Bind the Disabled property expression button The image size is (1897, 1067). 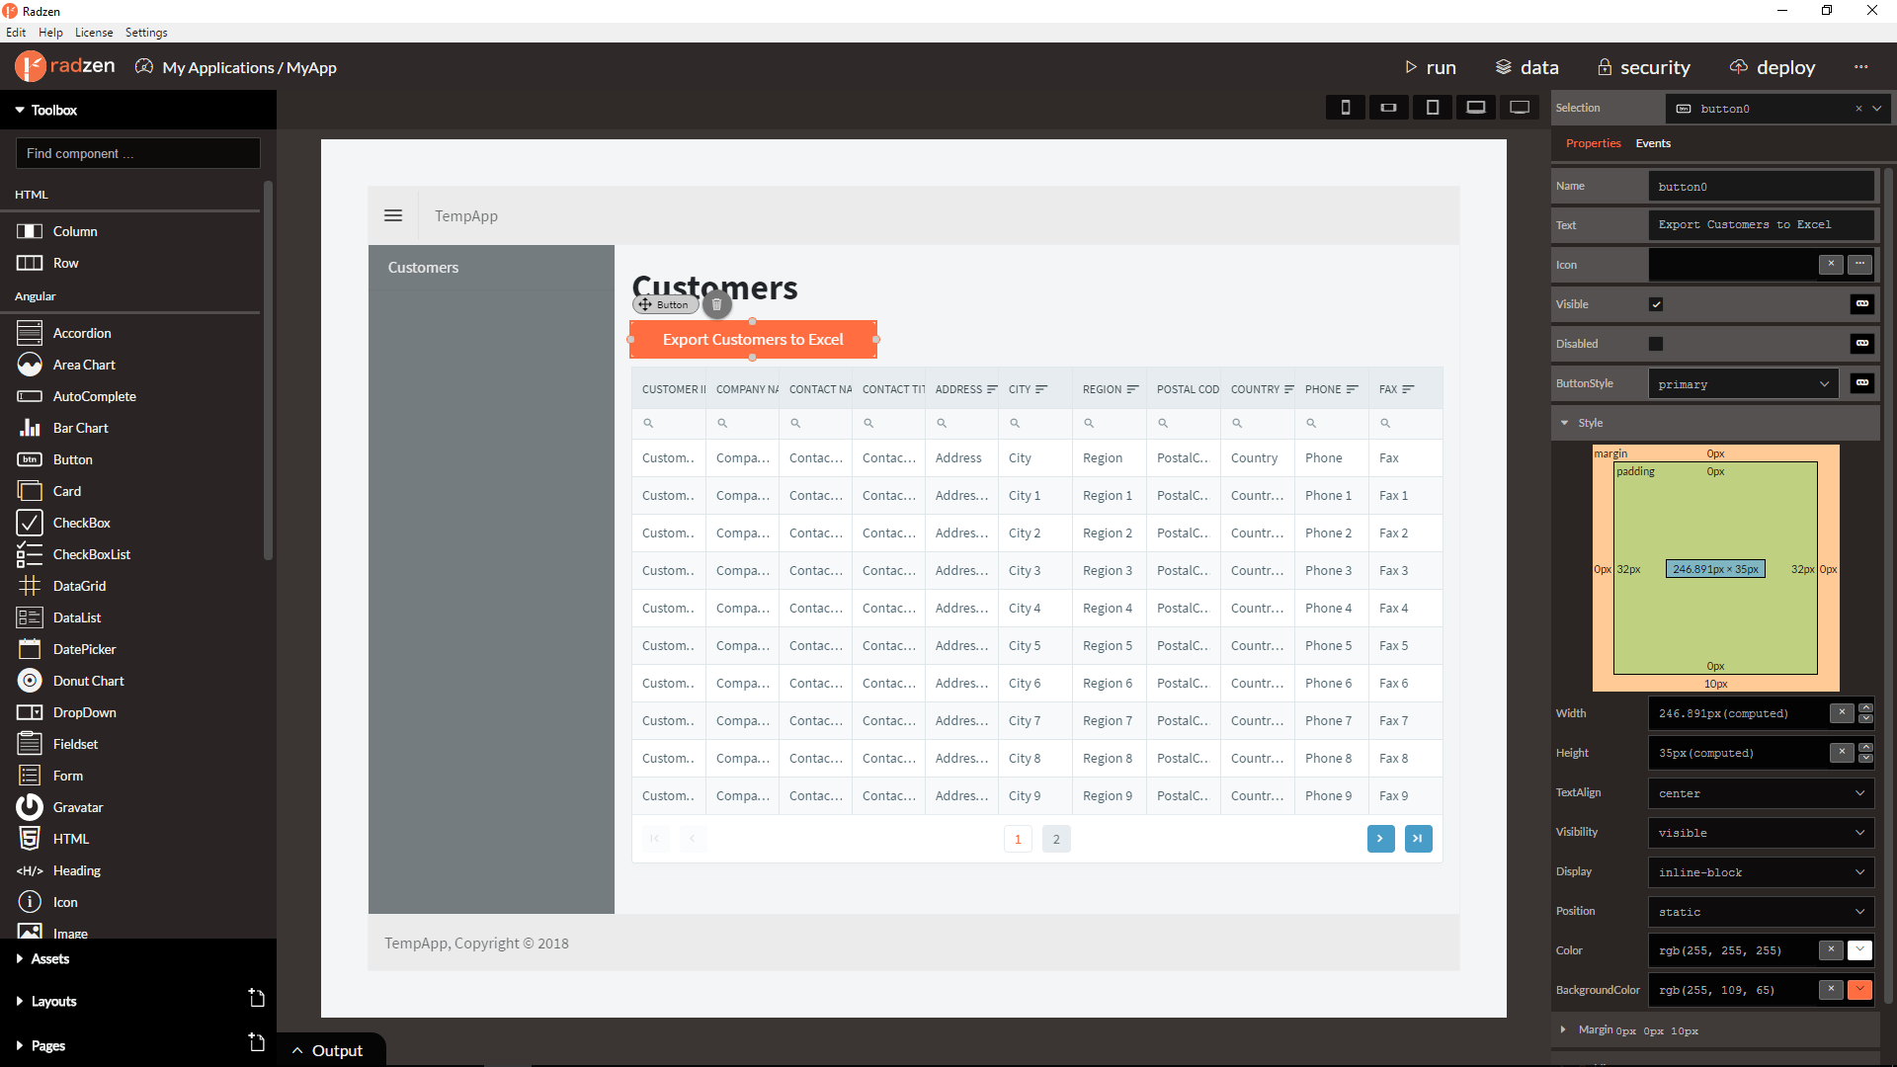pyautogui.click(x=1862, y=343)
